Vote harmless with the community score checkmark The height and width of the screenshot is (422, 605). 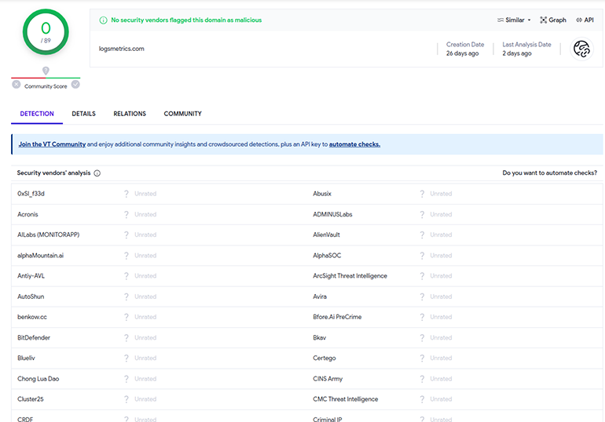[75, 85]
